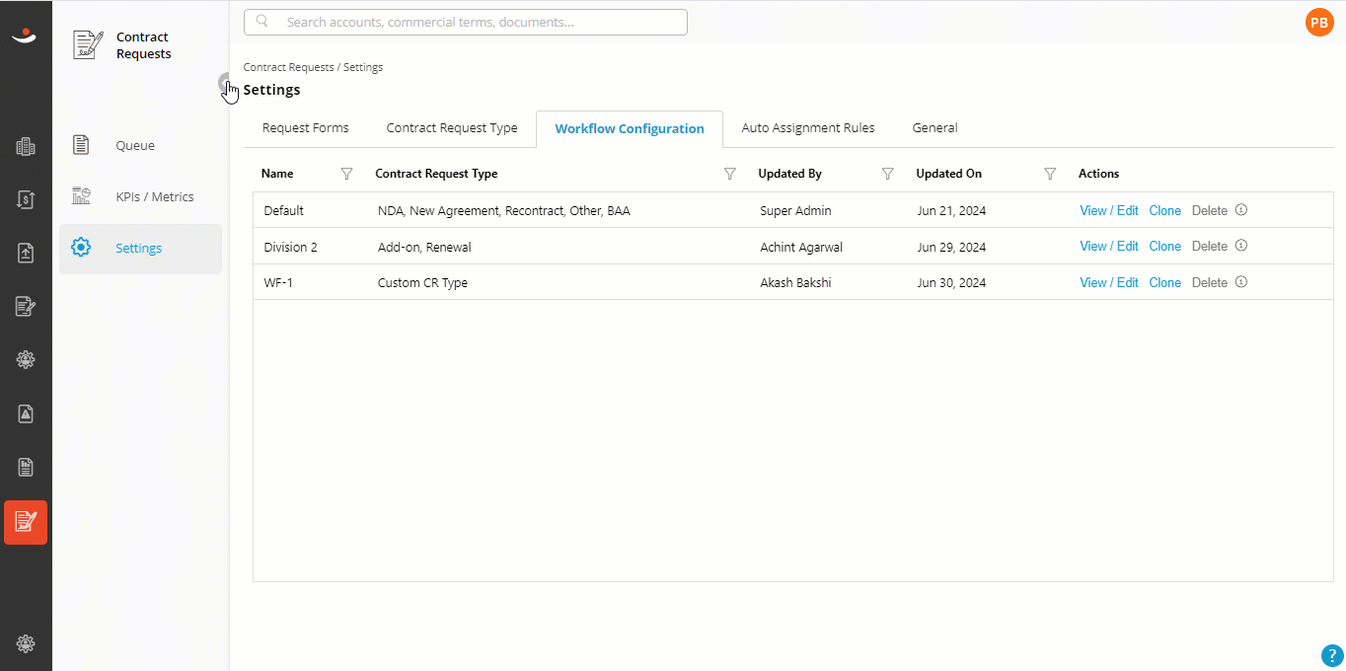The image size is (1346, 671).
Task: Open the Contract Request Type column filter
Action: coord(730,174)
